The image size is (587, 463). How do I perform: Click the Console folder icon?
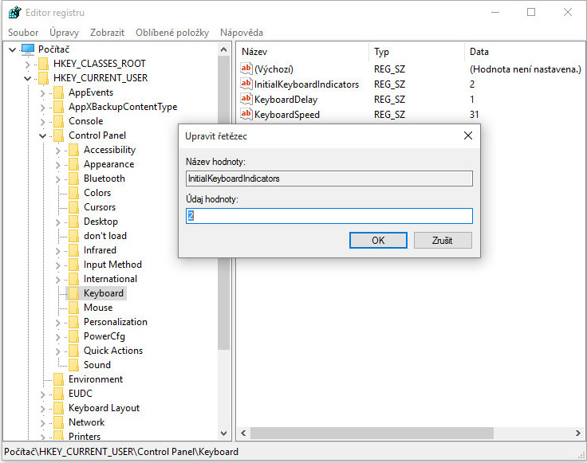point(58,121)
